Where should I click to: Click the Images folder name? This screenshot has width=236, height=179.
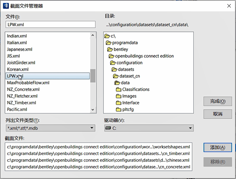pyautogui.click(x=129, y=96)
